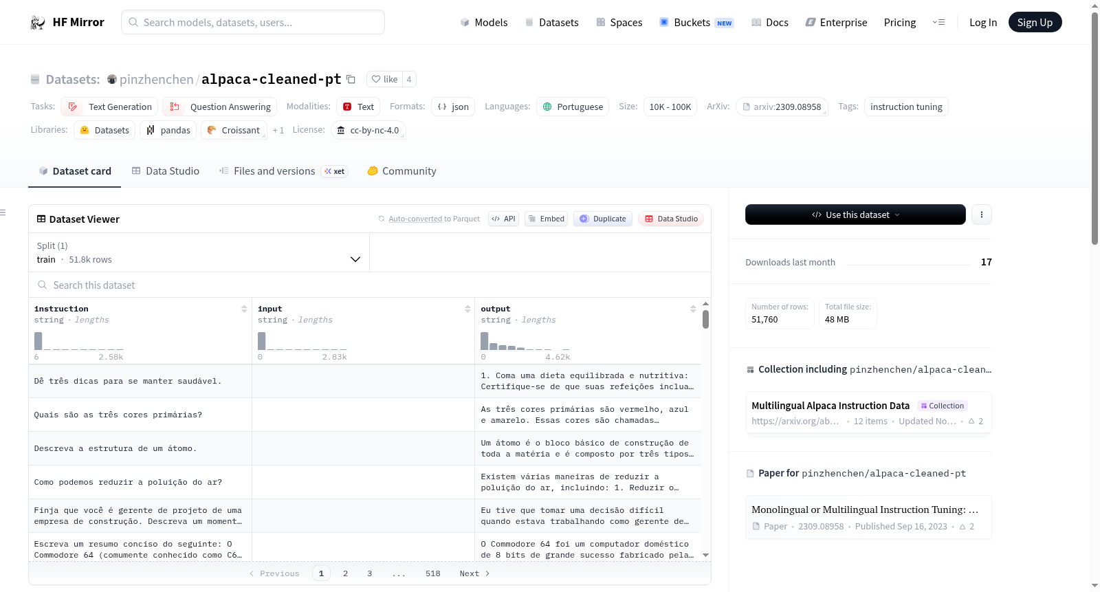
Task: Copy dataset name with the copy icon
Action: pos(351,79)
